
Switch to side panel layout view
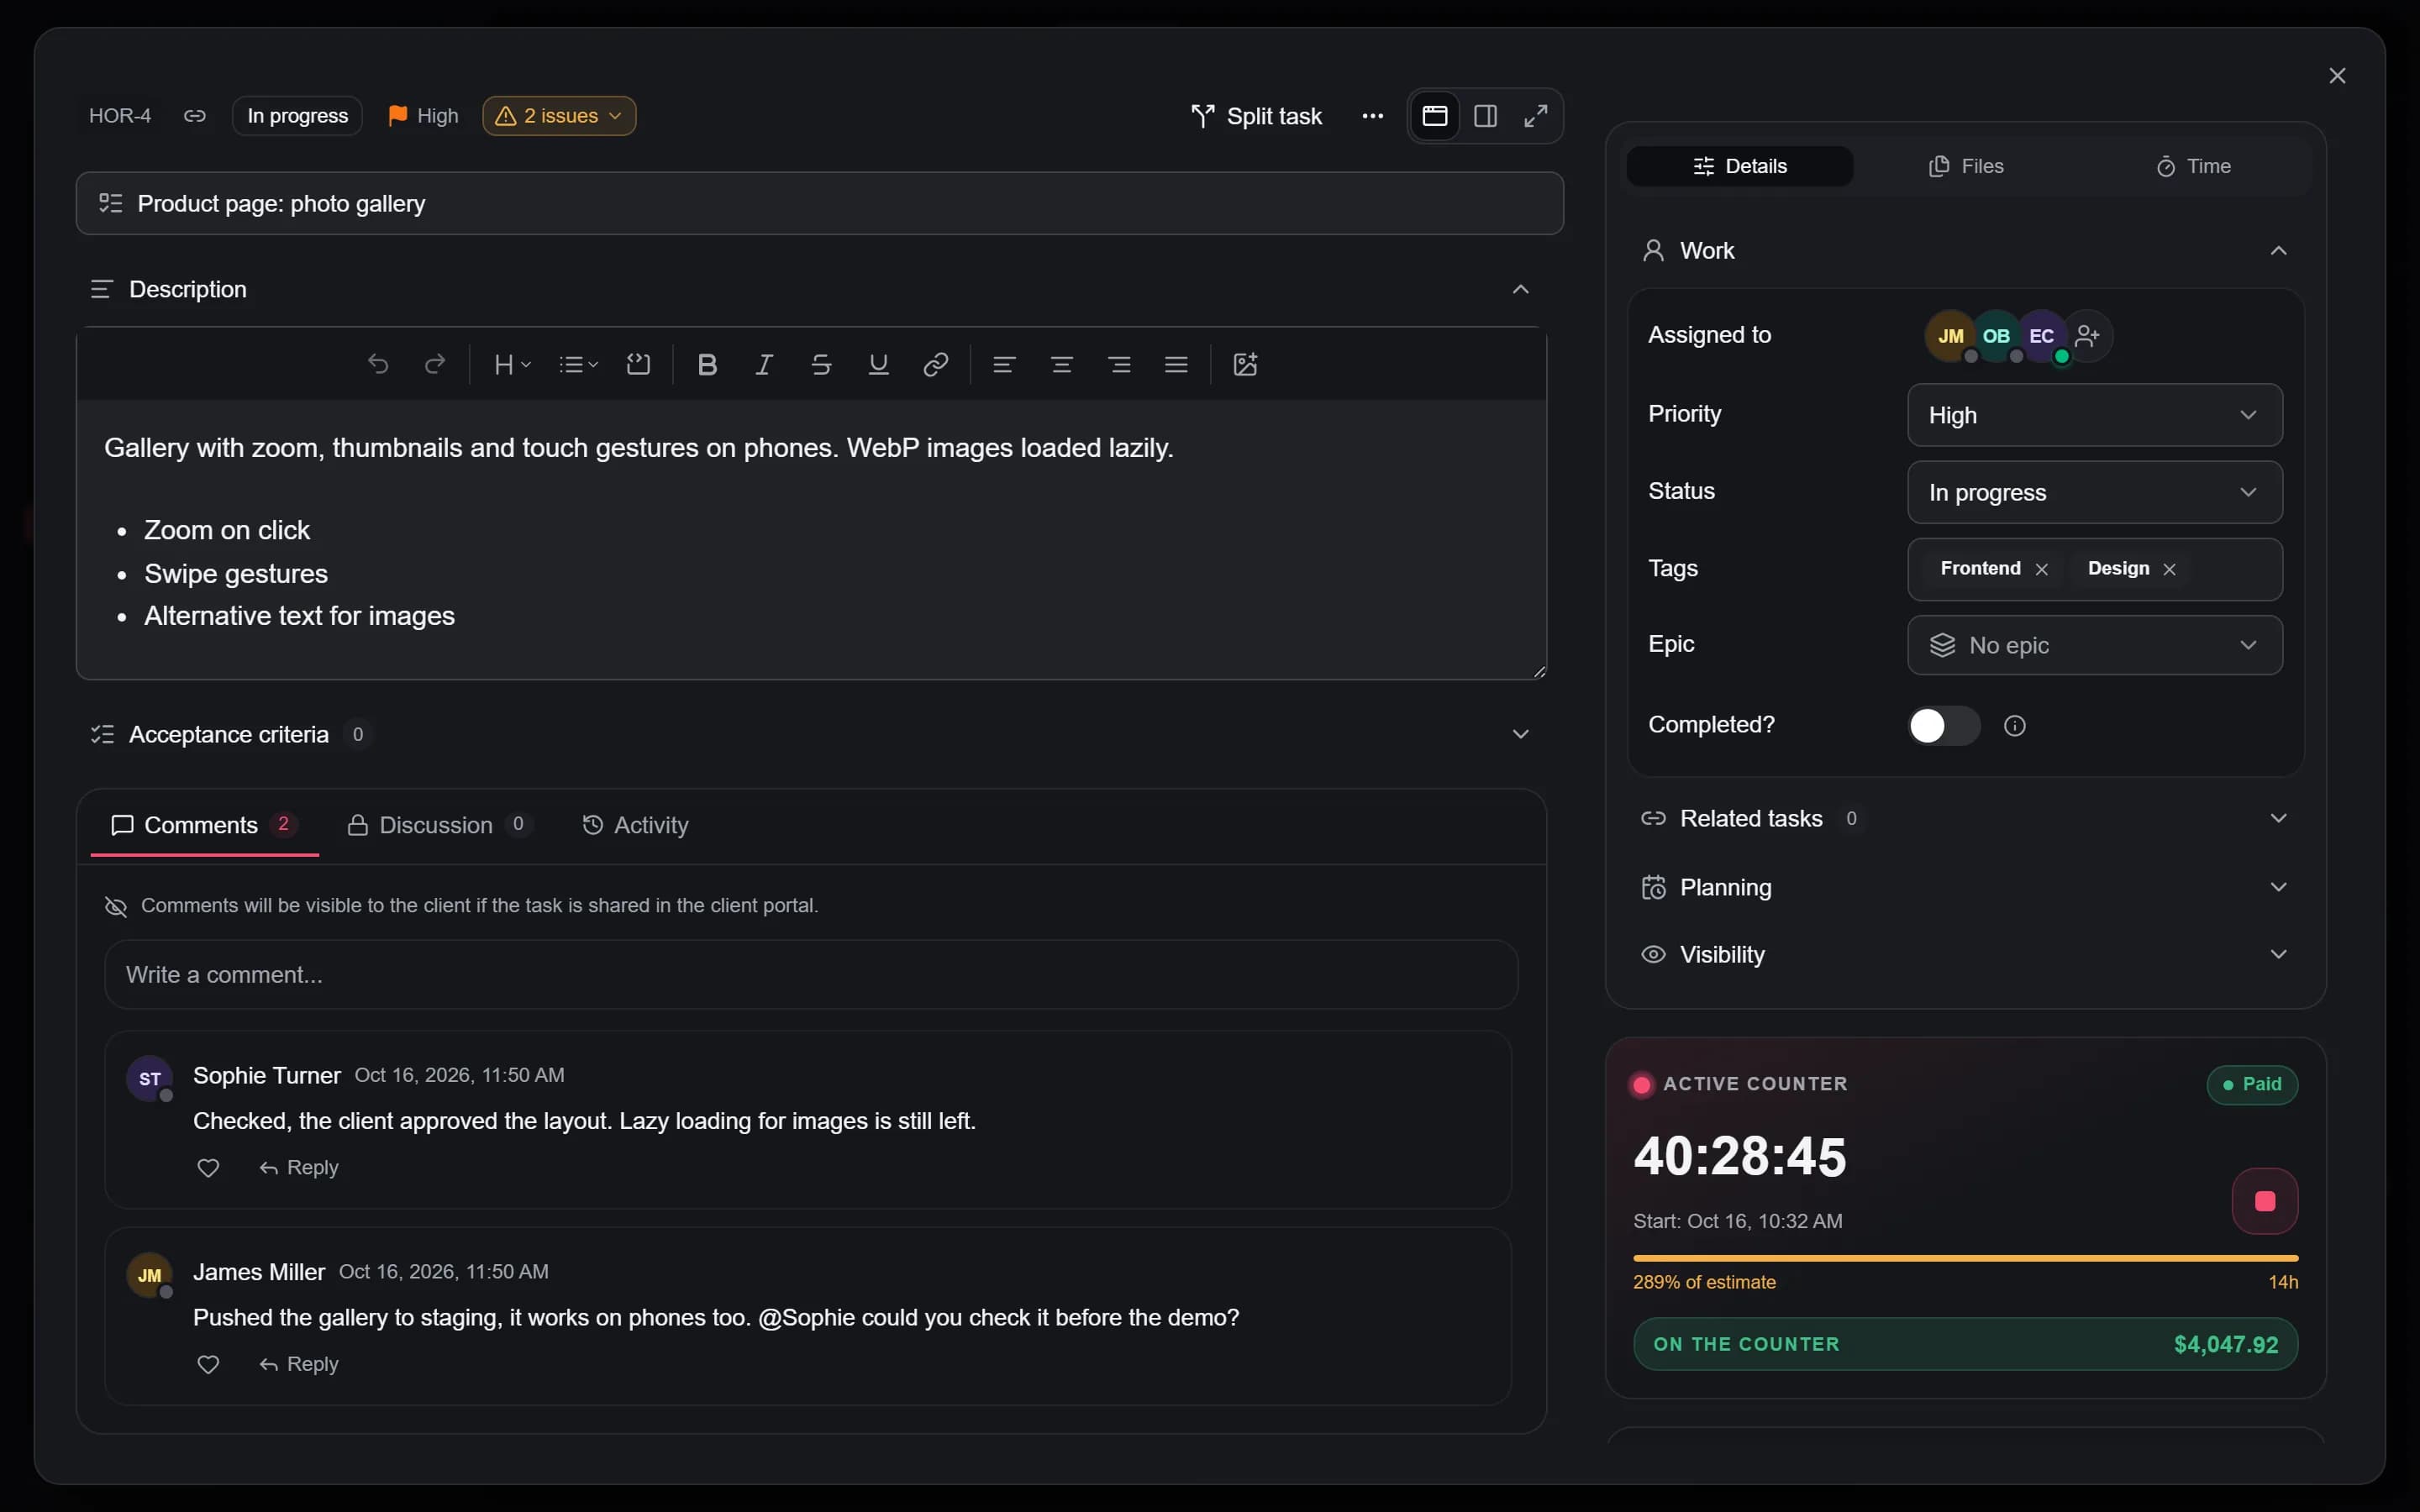tap(1486, 116)
